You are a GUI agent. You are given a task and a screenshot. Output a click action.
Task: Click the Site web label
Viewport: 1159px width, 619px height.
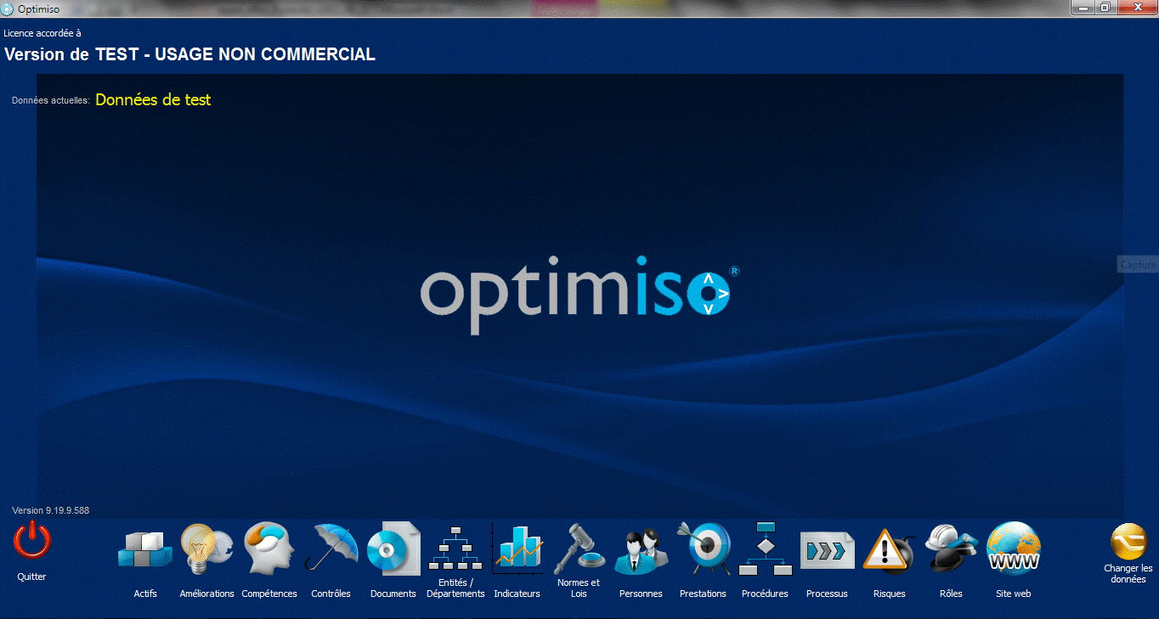1013,594
